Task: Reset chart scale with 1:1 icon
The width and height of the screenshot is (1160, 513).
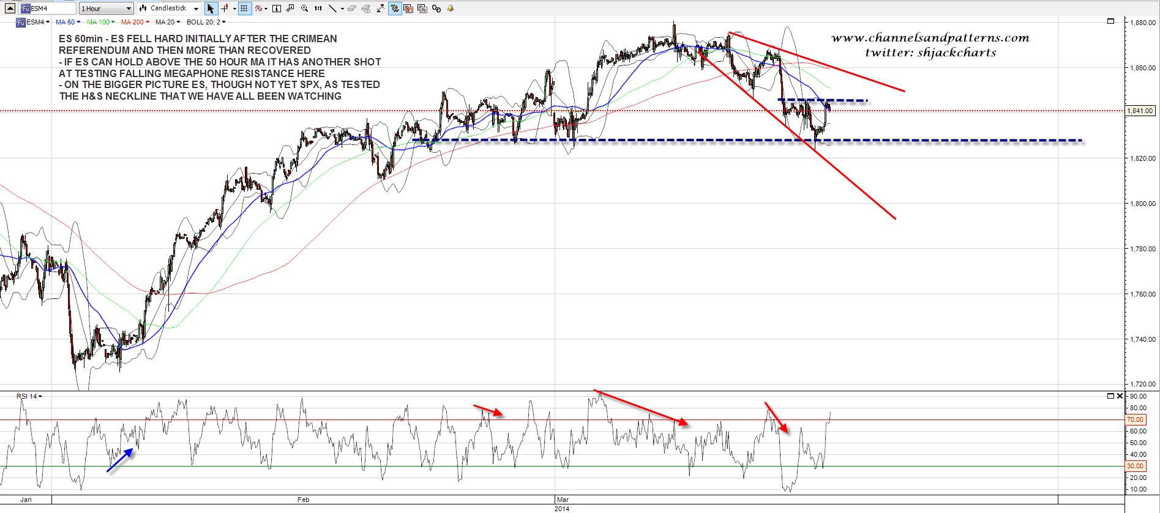Action: 318,9
